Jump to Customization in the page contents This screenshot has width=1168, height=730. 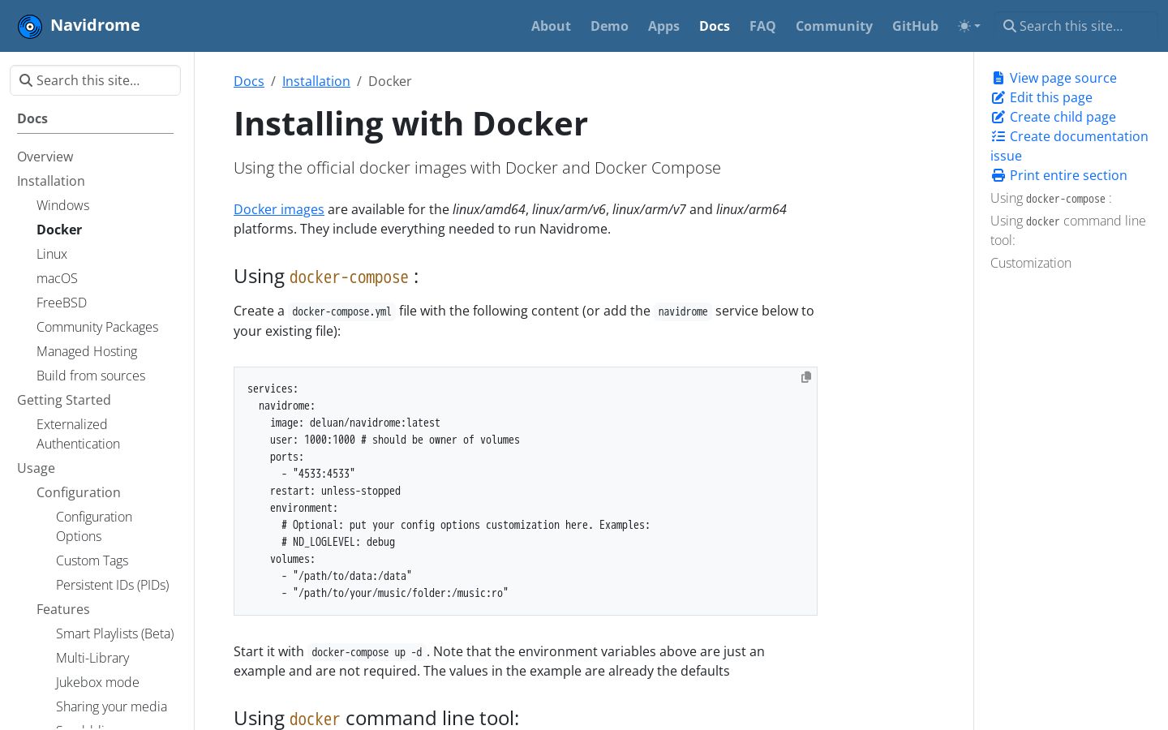point(1031,263)
